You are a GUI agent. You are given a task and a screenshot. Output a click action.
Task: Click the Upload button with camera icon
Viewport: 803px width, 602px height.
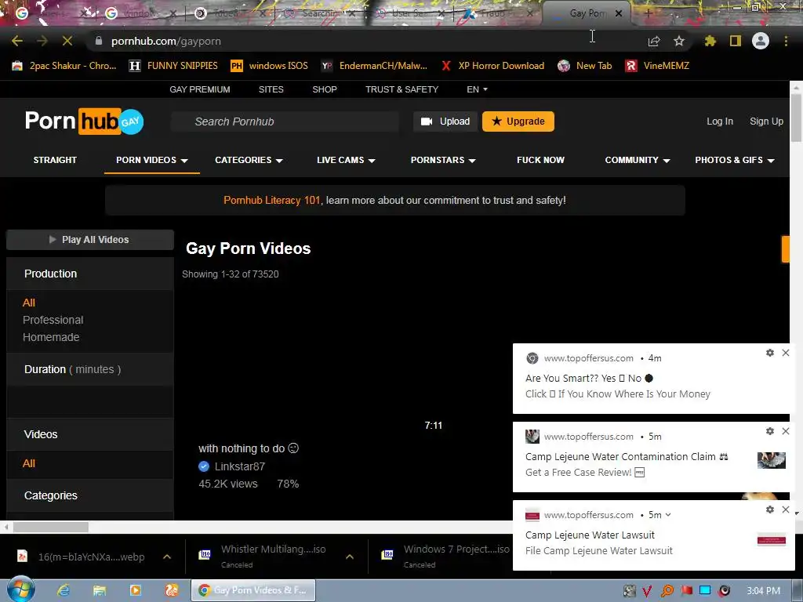coord(445,121)
